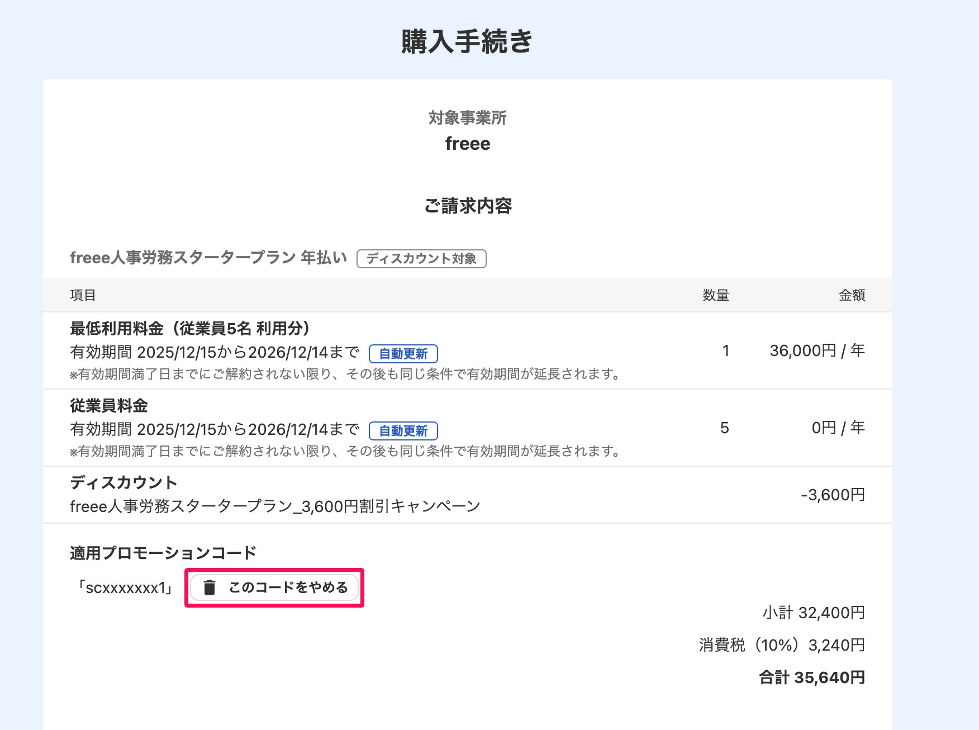
Task: Click the 数量 column header
Action: pyautogui.click(x=716, y=295)
